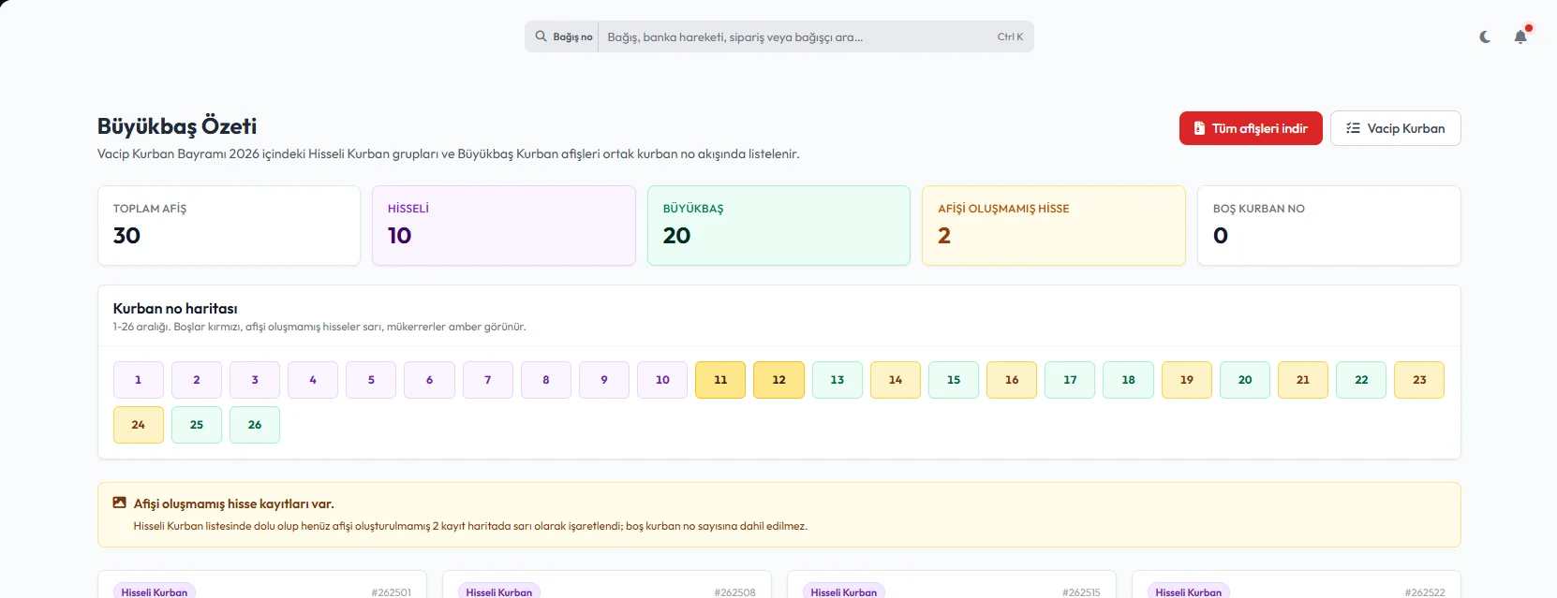Image resolution: width=1557 pixels, height=598 pixels.
Task: Click the 'Boş kurban no' summary card
Action: (1329, 226)
